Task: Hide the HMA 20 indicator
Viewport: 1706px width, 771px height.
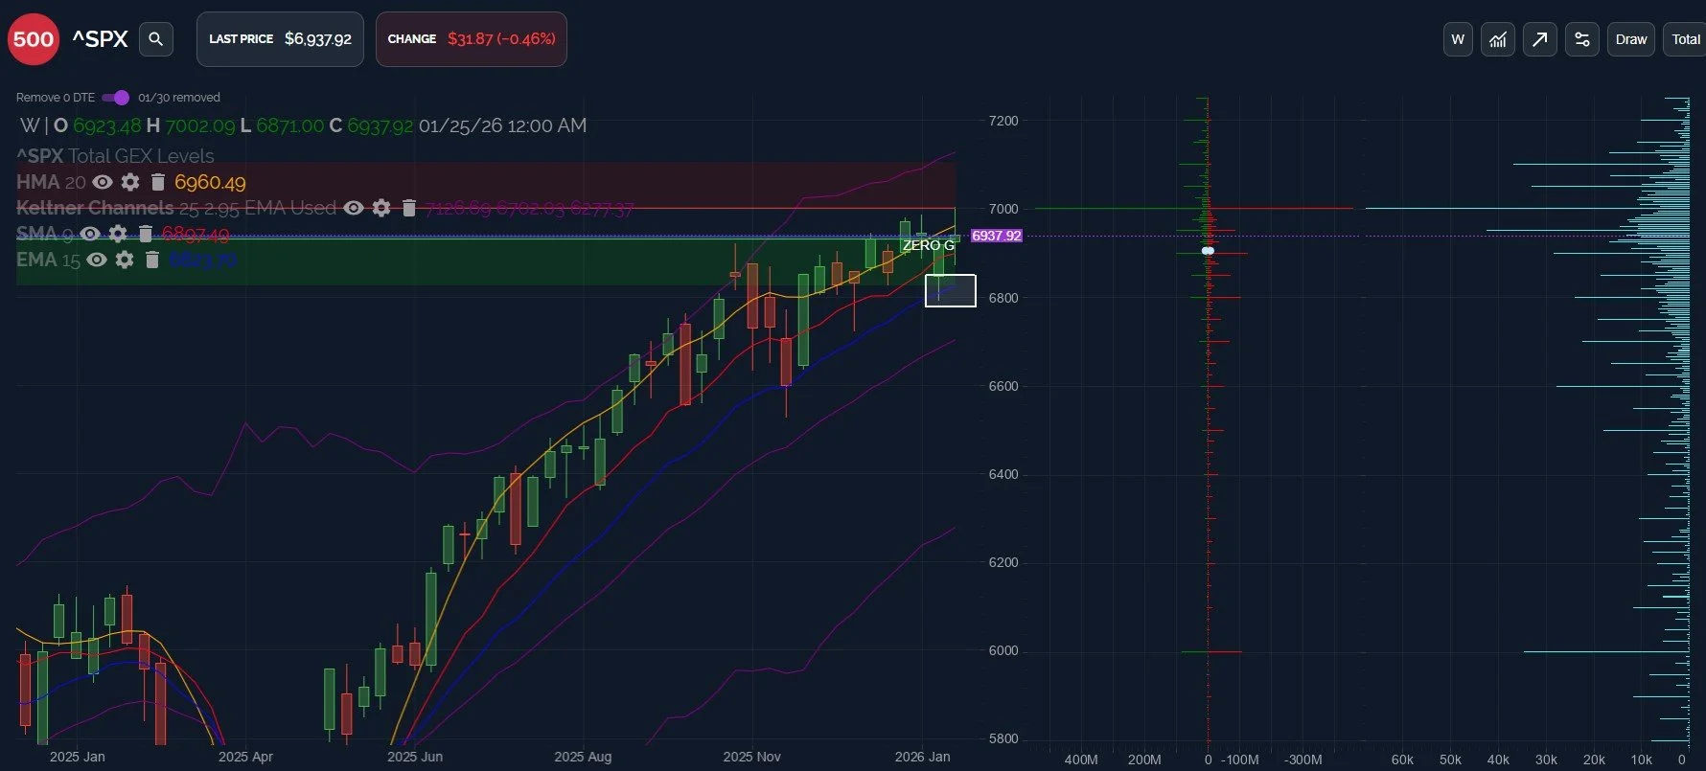Action: pyautogui.click(x=103, y=182)
